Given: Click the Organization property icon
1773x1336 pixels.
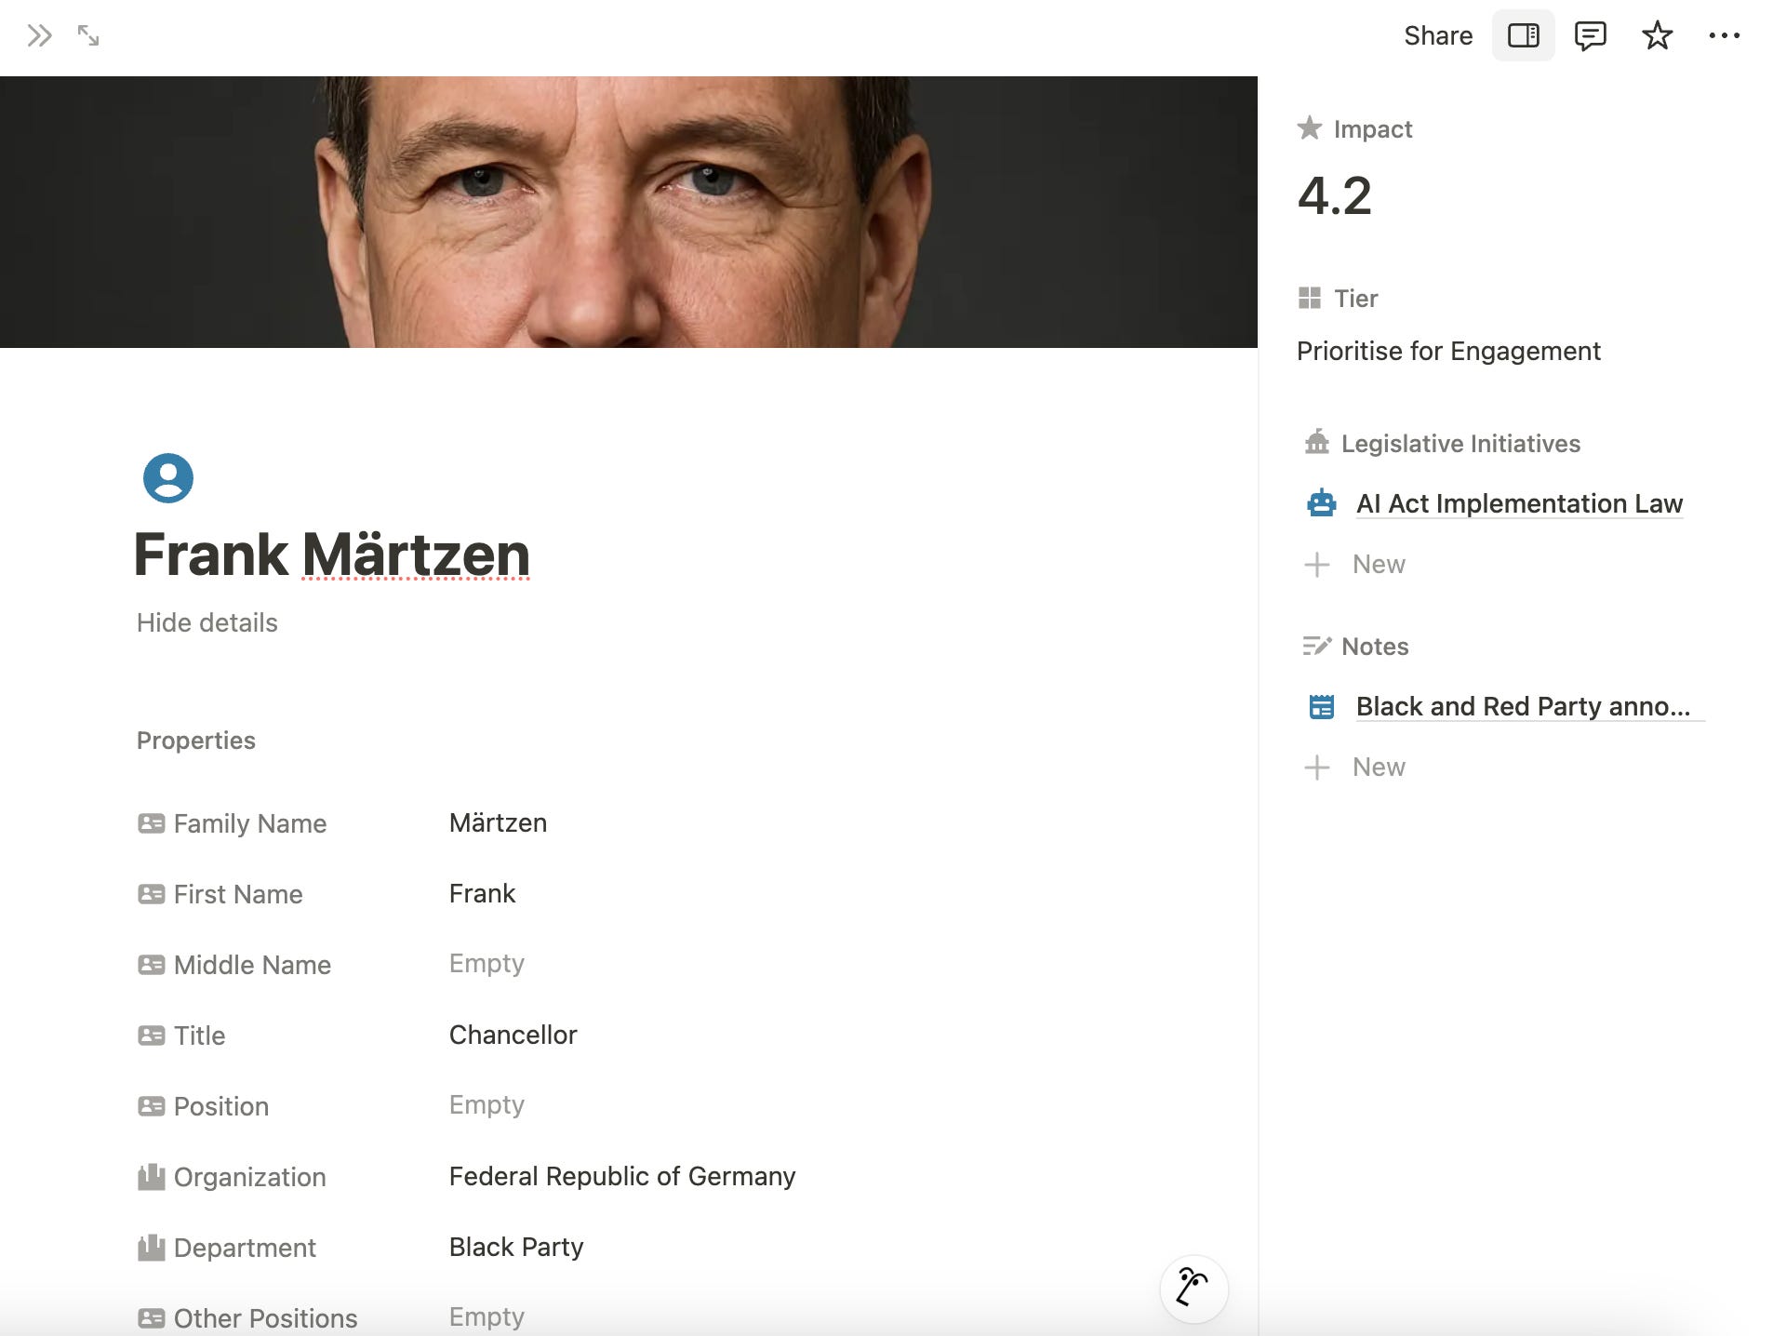Looking at the screenshot, I should click(x=152, y=1177).
